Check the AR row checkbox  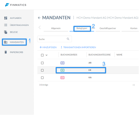pyautogui.click(x=42, y=63)
